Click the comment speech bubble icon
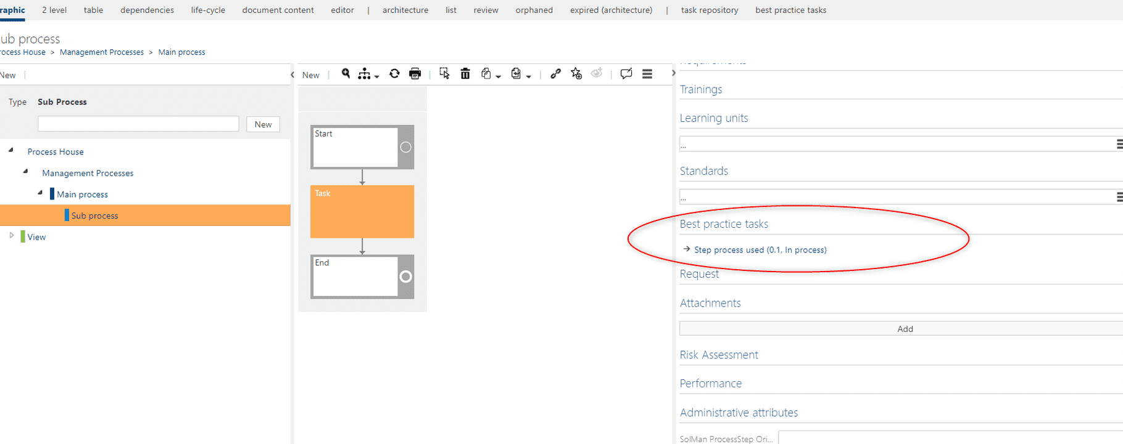This screenshot has height=444, width=1123. click(626, 74)
